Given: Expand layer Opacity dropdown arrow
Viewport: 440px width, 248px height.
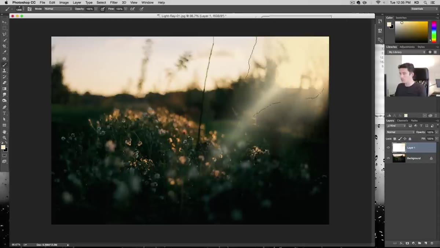Looking at the screenshot, I should click(436, 132).
